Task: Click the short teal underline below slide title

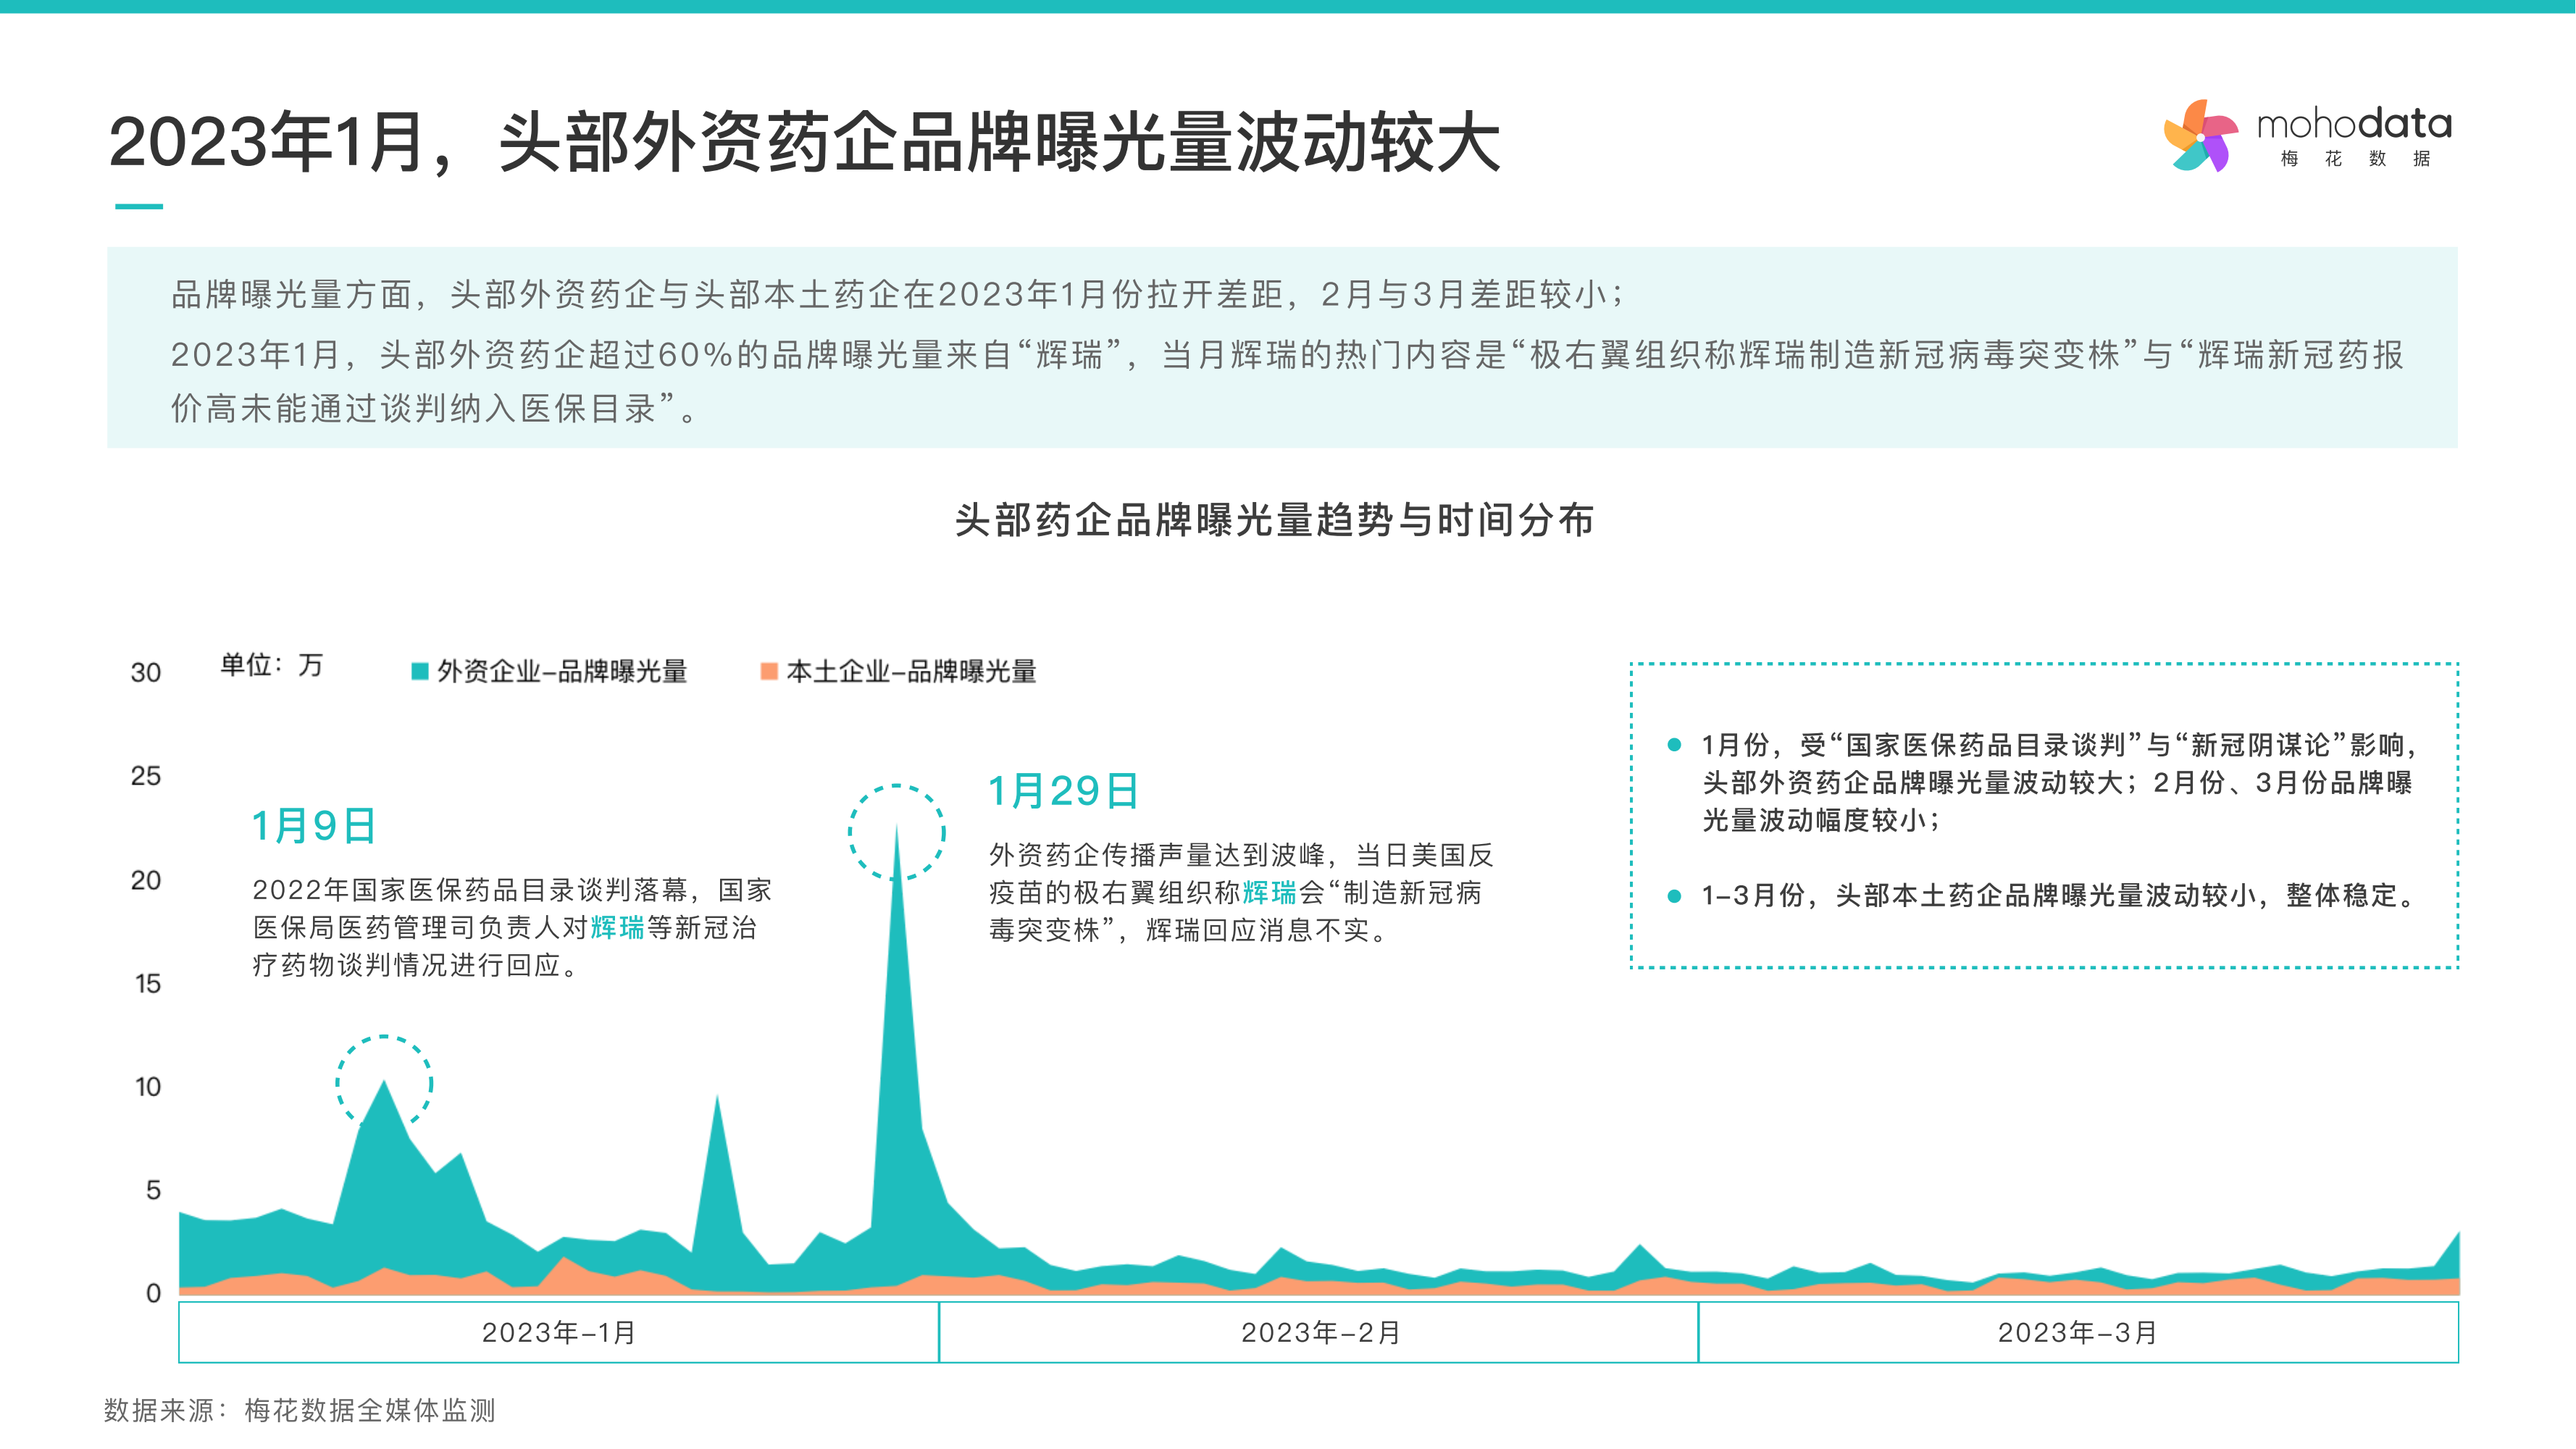Action: (x=139, y=206)
